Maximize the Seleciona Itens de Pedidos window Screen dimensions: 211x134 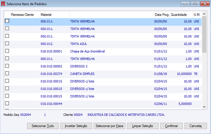(195, 4)
